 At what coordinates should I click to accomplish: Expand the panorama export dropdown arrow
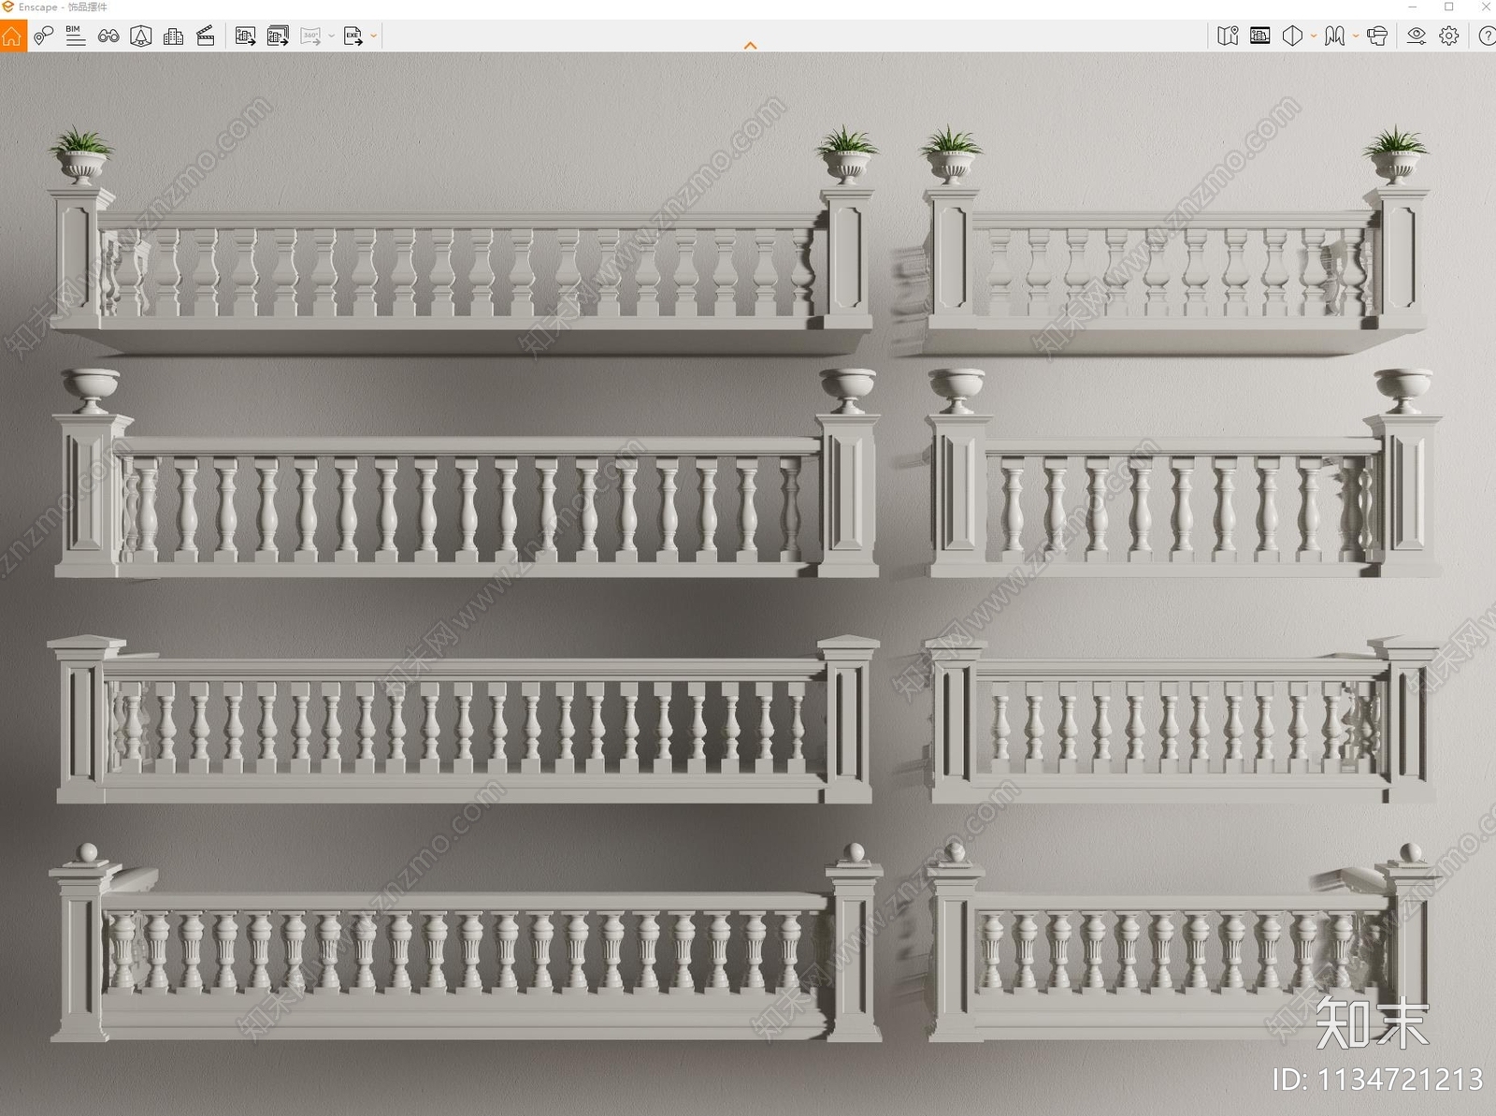(331, 36)
